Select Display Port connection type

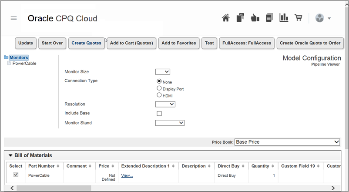click(x=159, y=88)
